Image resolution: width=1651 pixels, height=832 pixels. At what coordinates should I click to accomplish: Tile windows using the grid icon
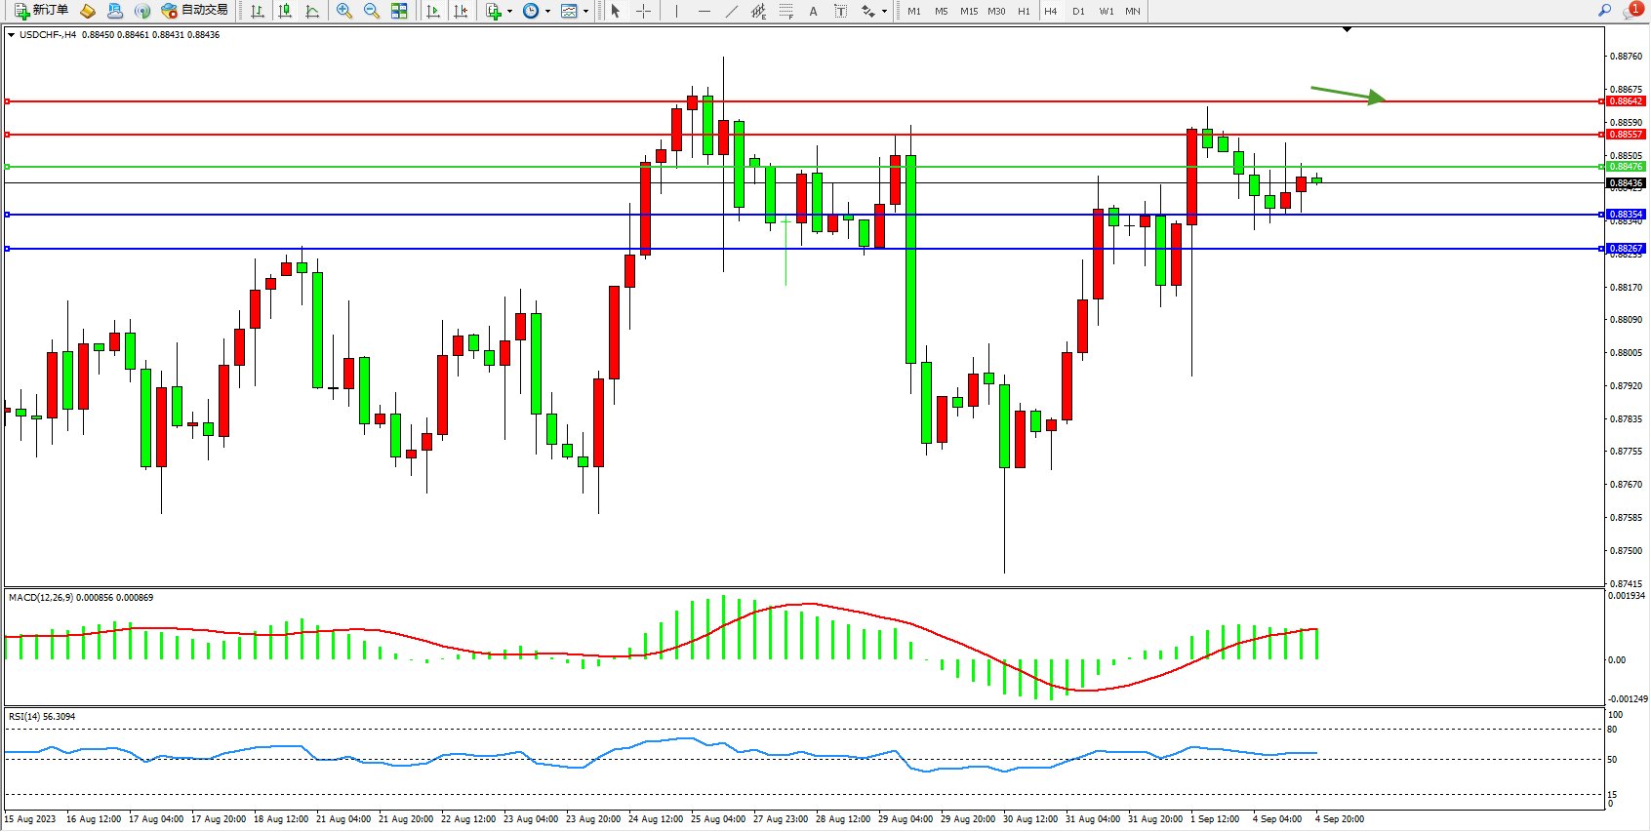[x=399, y=11]
